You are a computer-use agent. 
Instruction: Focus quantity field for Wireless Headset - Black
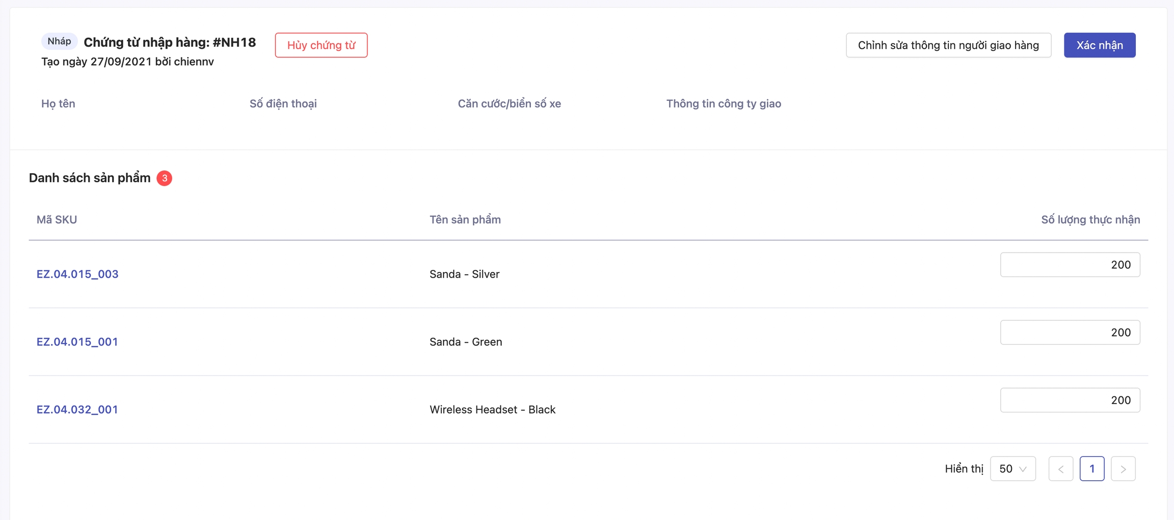(x=1070, y=400)
